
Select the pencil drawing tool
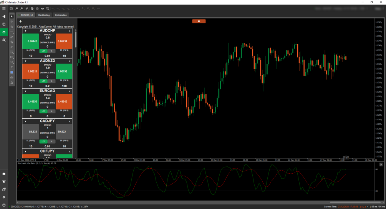[x=12, y=37]
